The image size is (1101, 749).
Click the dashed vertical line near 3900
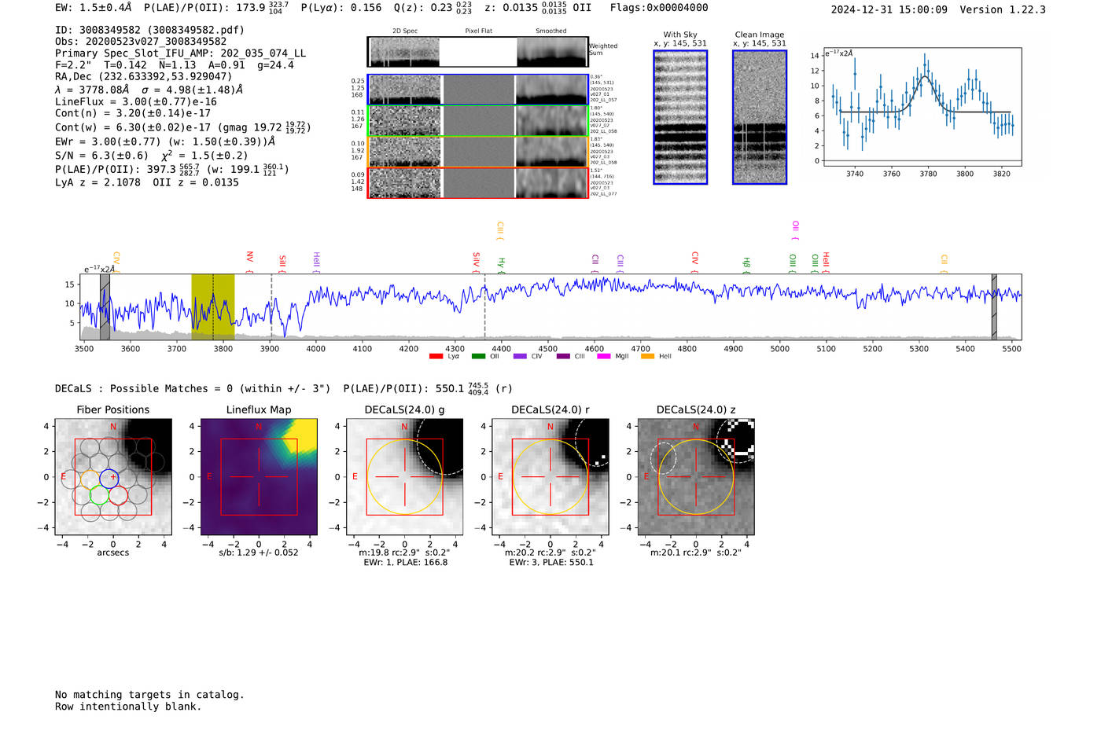tap(272, 307)
